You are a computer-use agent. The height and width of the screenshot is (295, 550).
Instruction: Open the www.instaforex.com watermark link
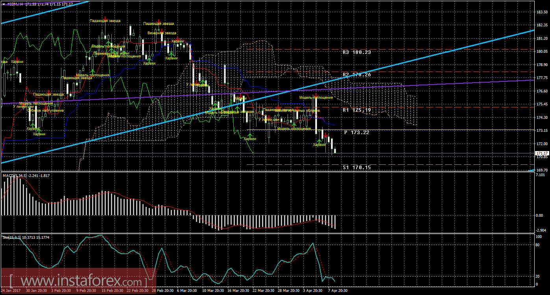[79, 282]
